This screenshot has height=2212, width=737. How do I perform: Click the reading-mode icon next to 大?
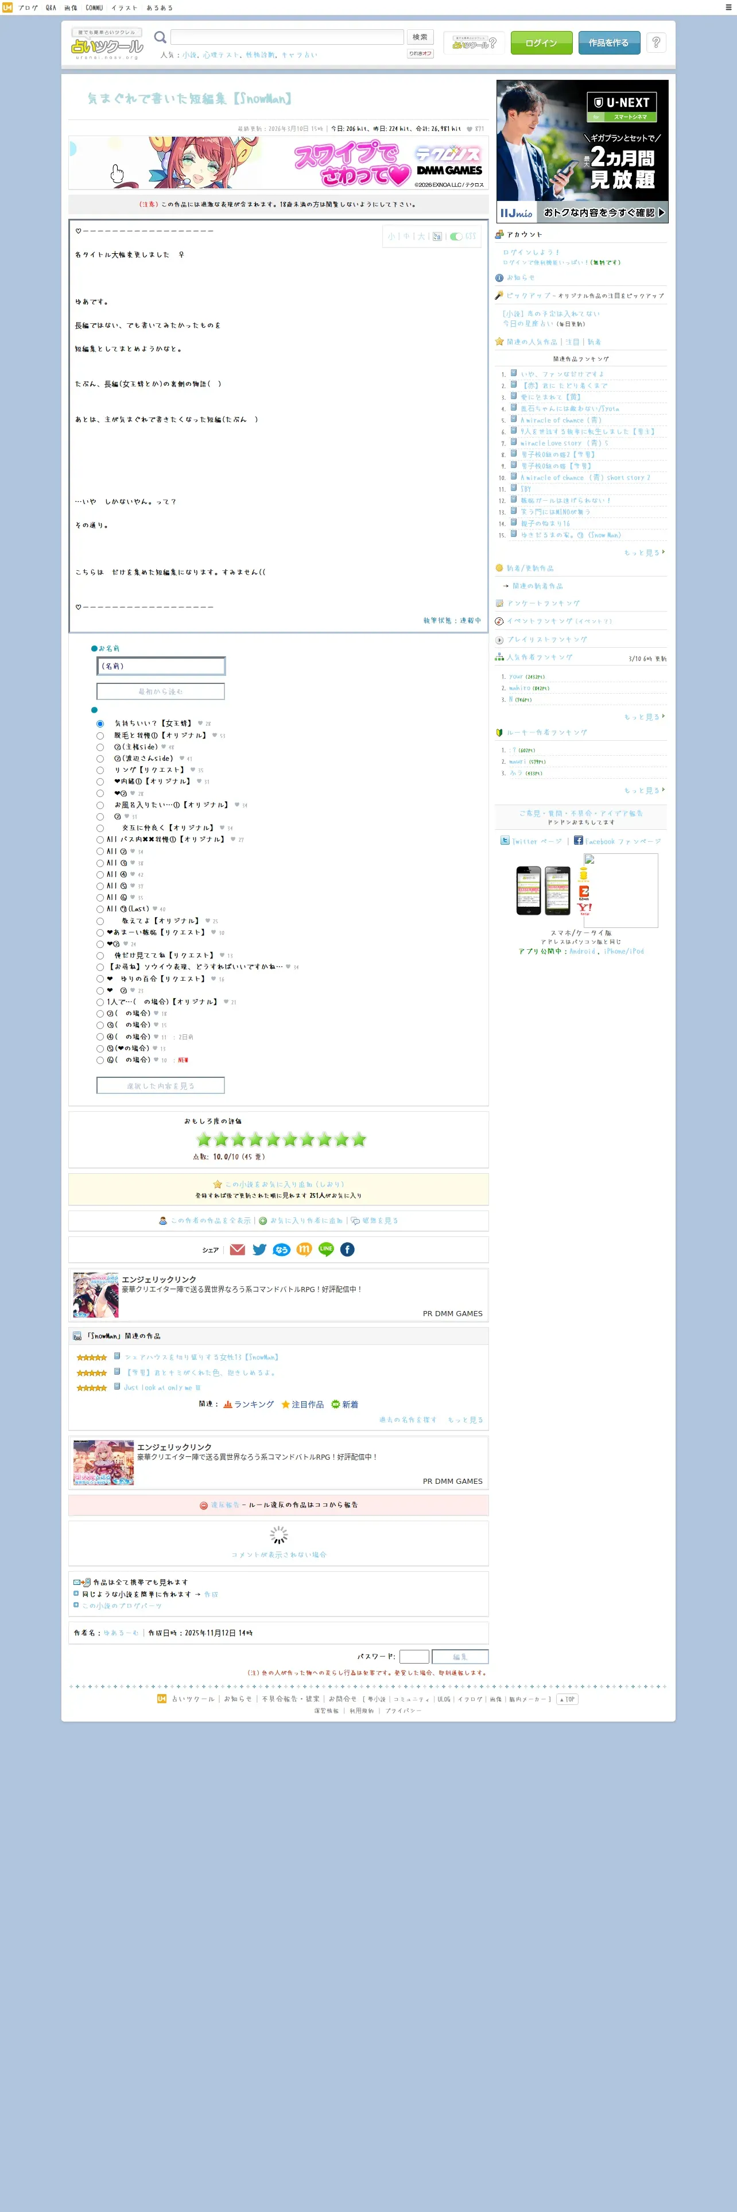tap(437, 236)
